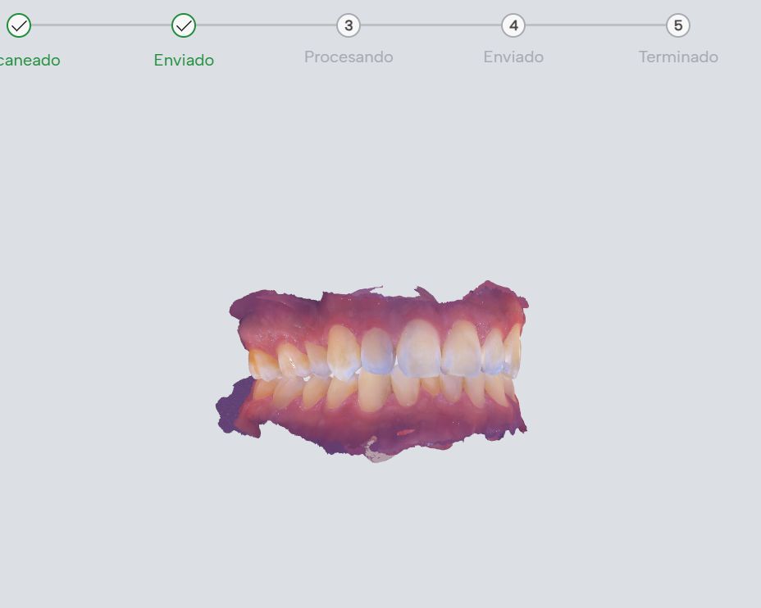This screenshot has width=761, height=608.
Task: Click progress line between step 3 and step 4
Action: coord(431,25)
